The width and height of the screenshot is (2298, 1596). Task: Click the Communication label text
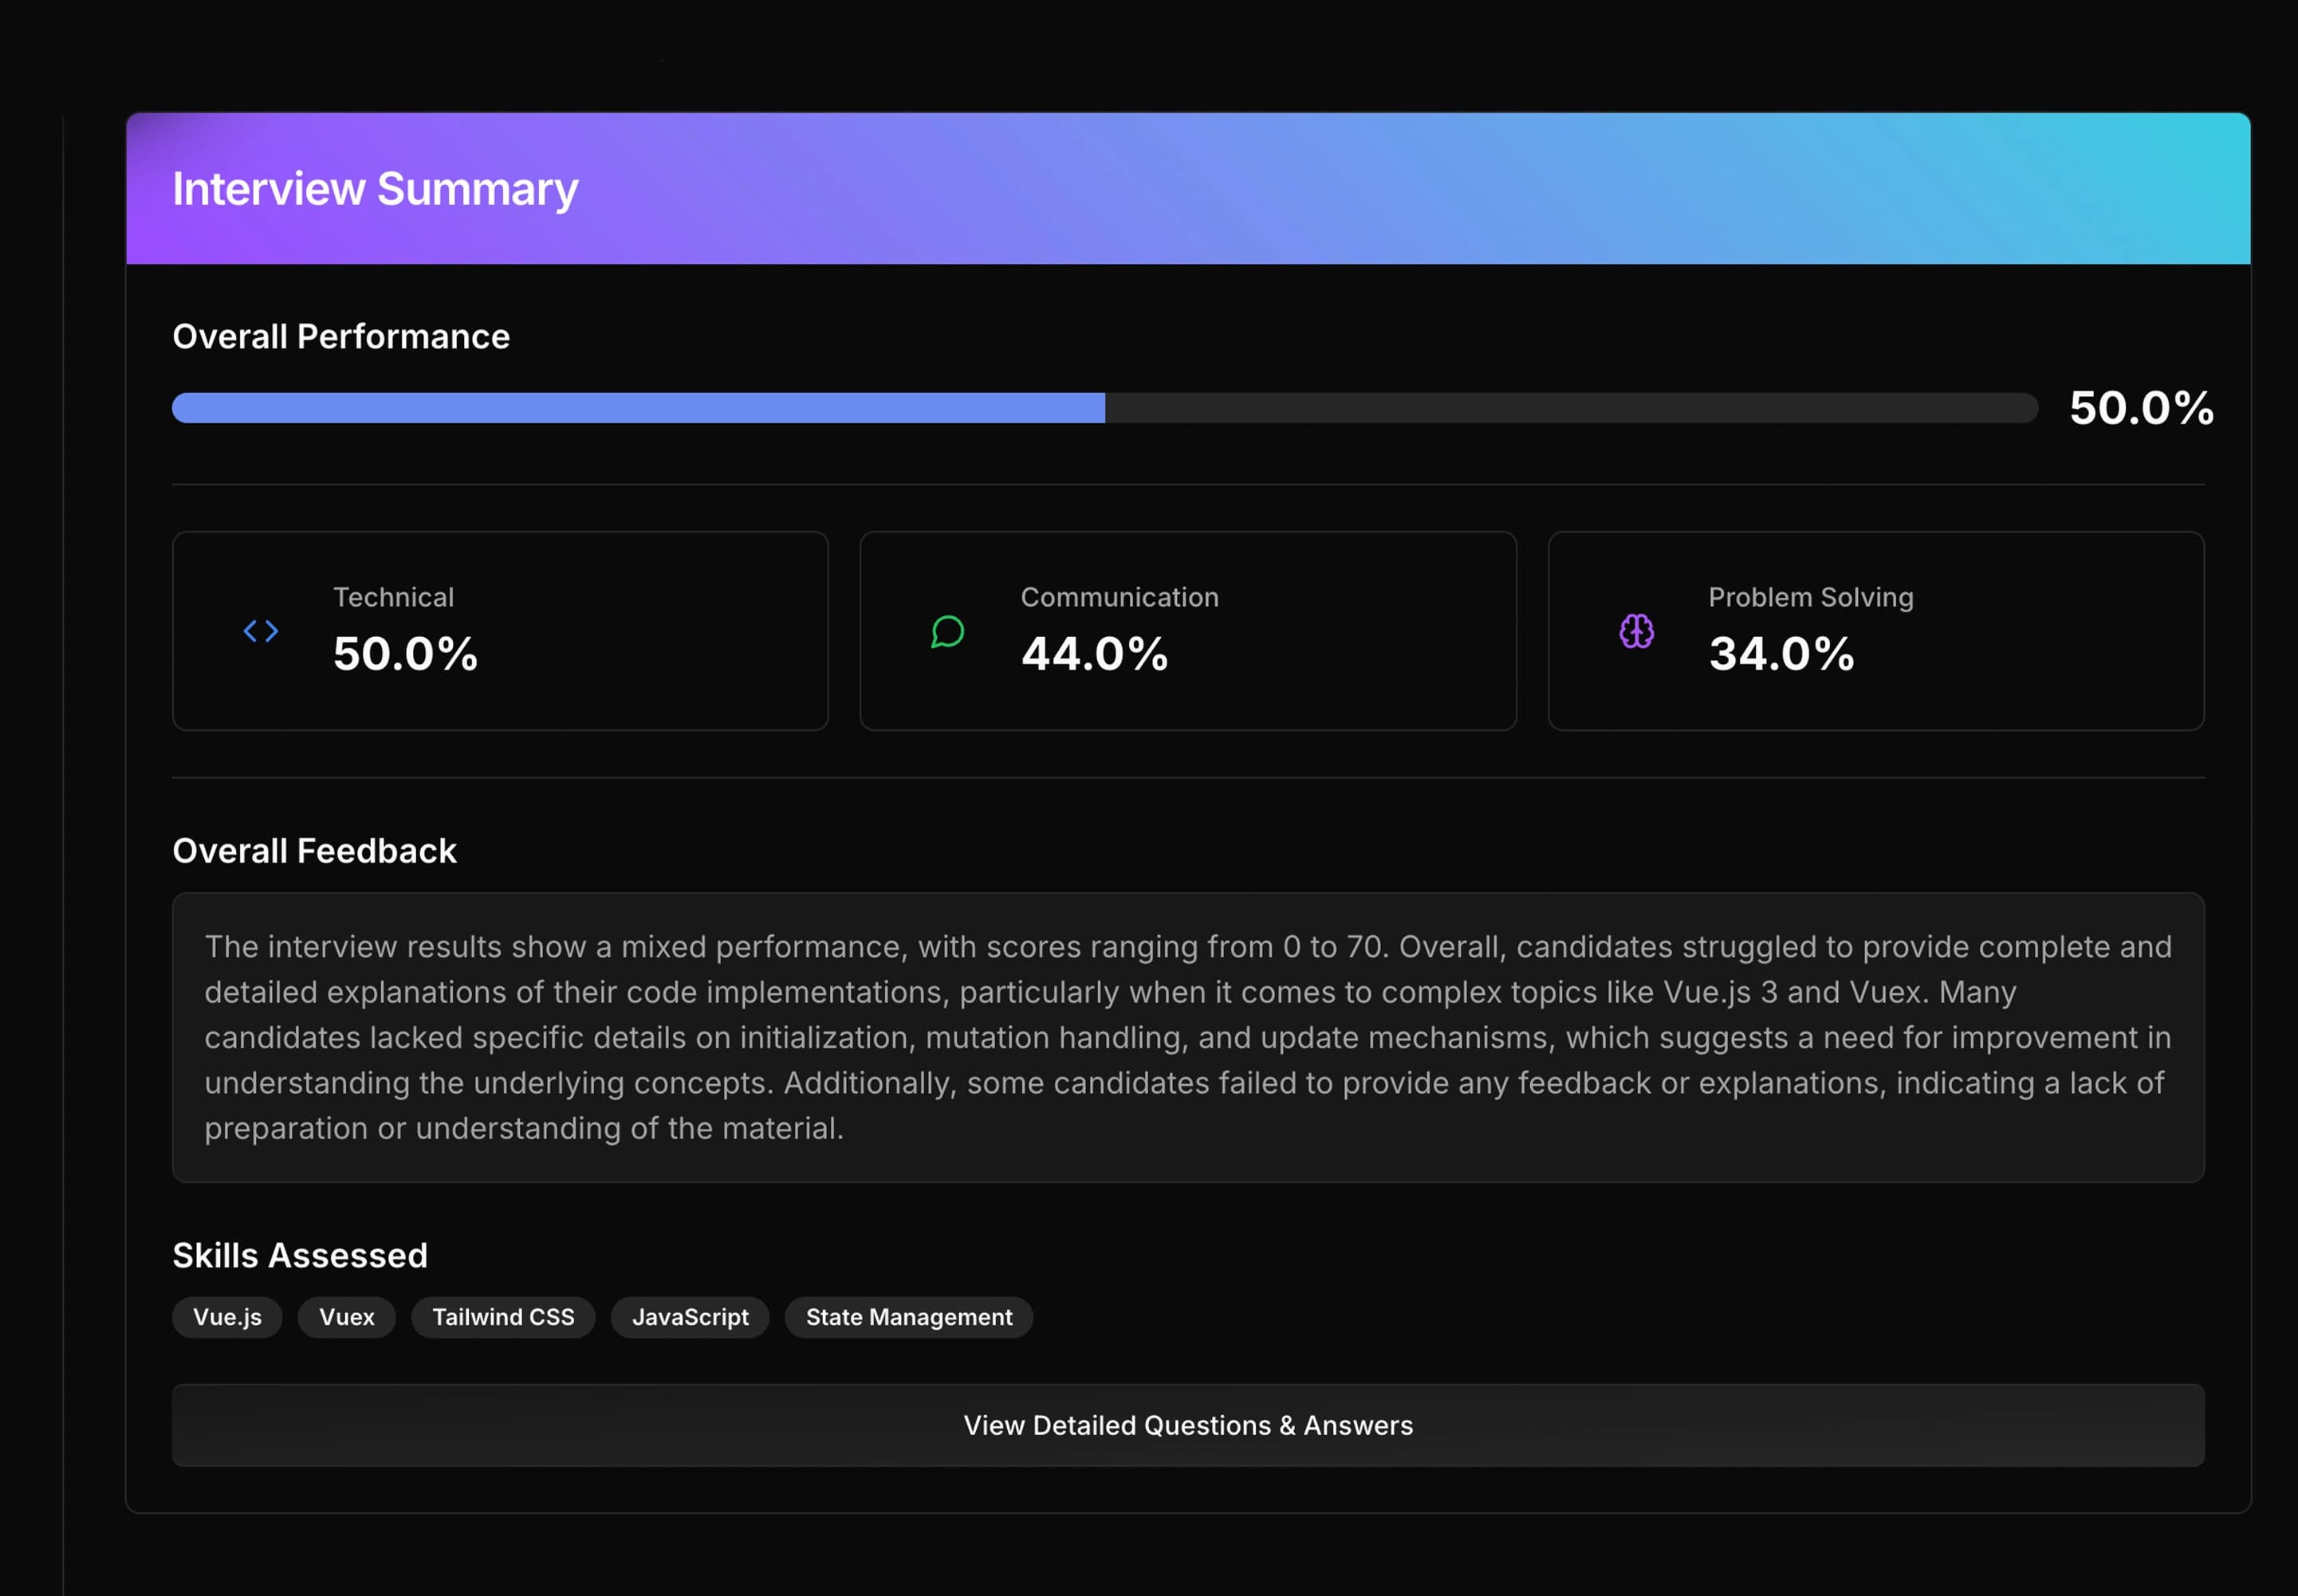click(x=1119, y=597)
